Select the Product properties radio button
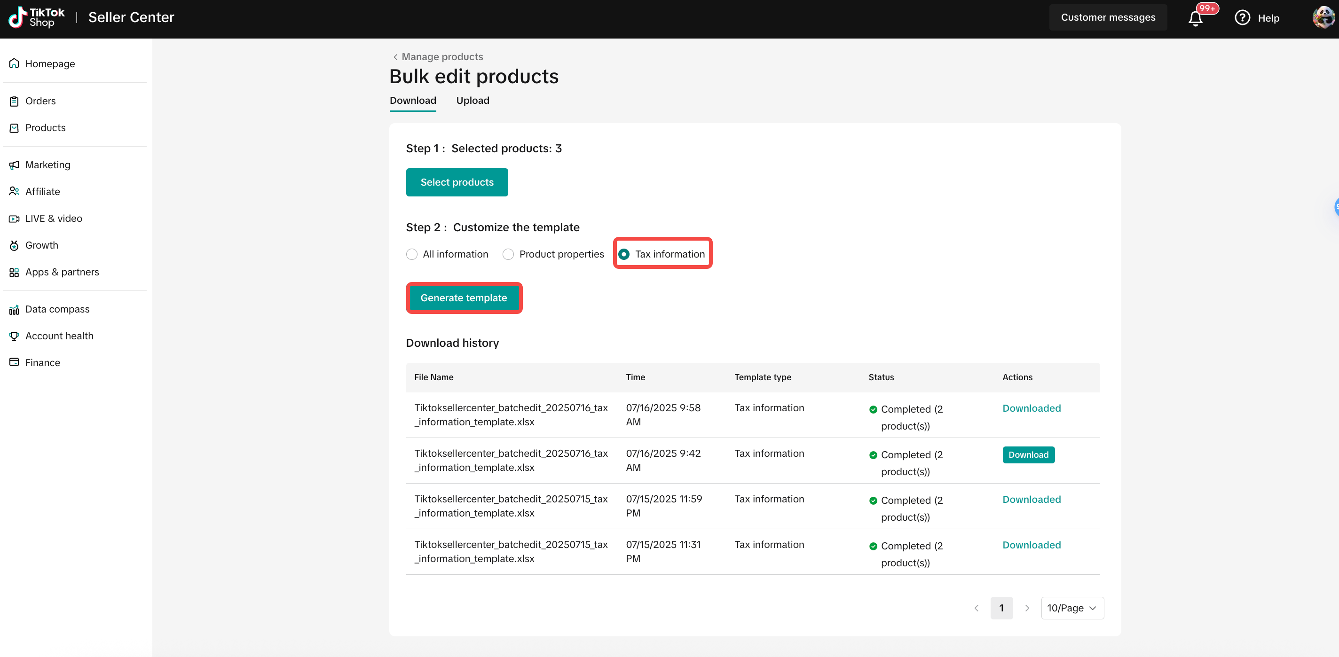 pos(508,254)
